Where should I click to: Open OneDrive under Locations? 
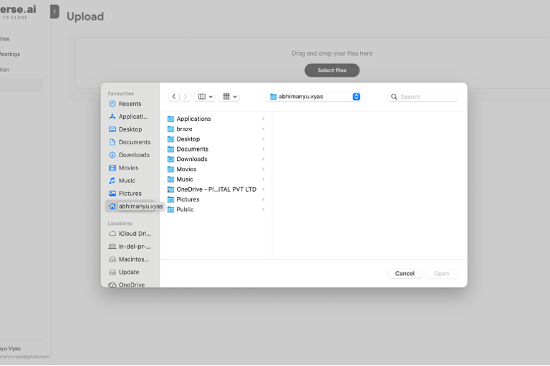(130, 285)
